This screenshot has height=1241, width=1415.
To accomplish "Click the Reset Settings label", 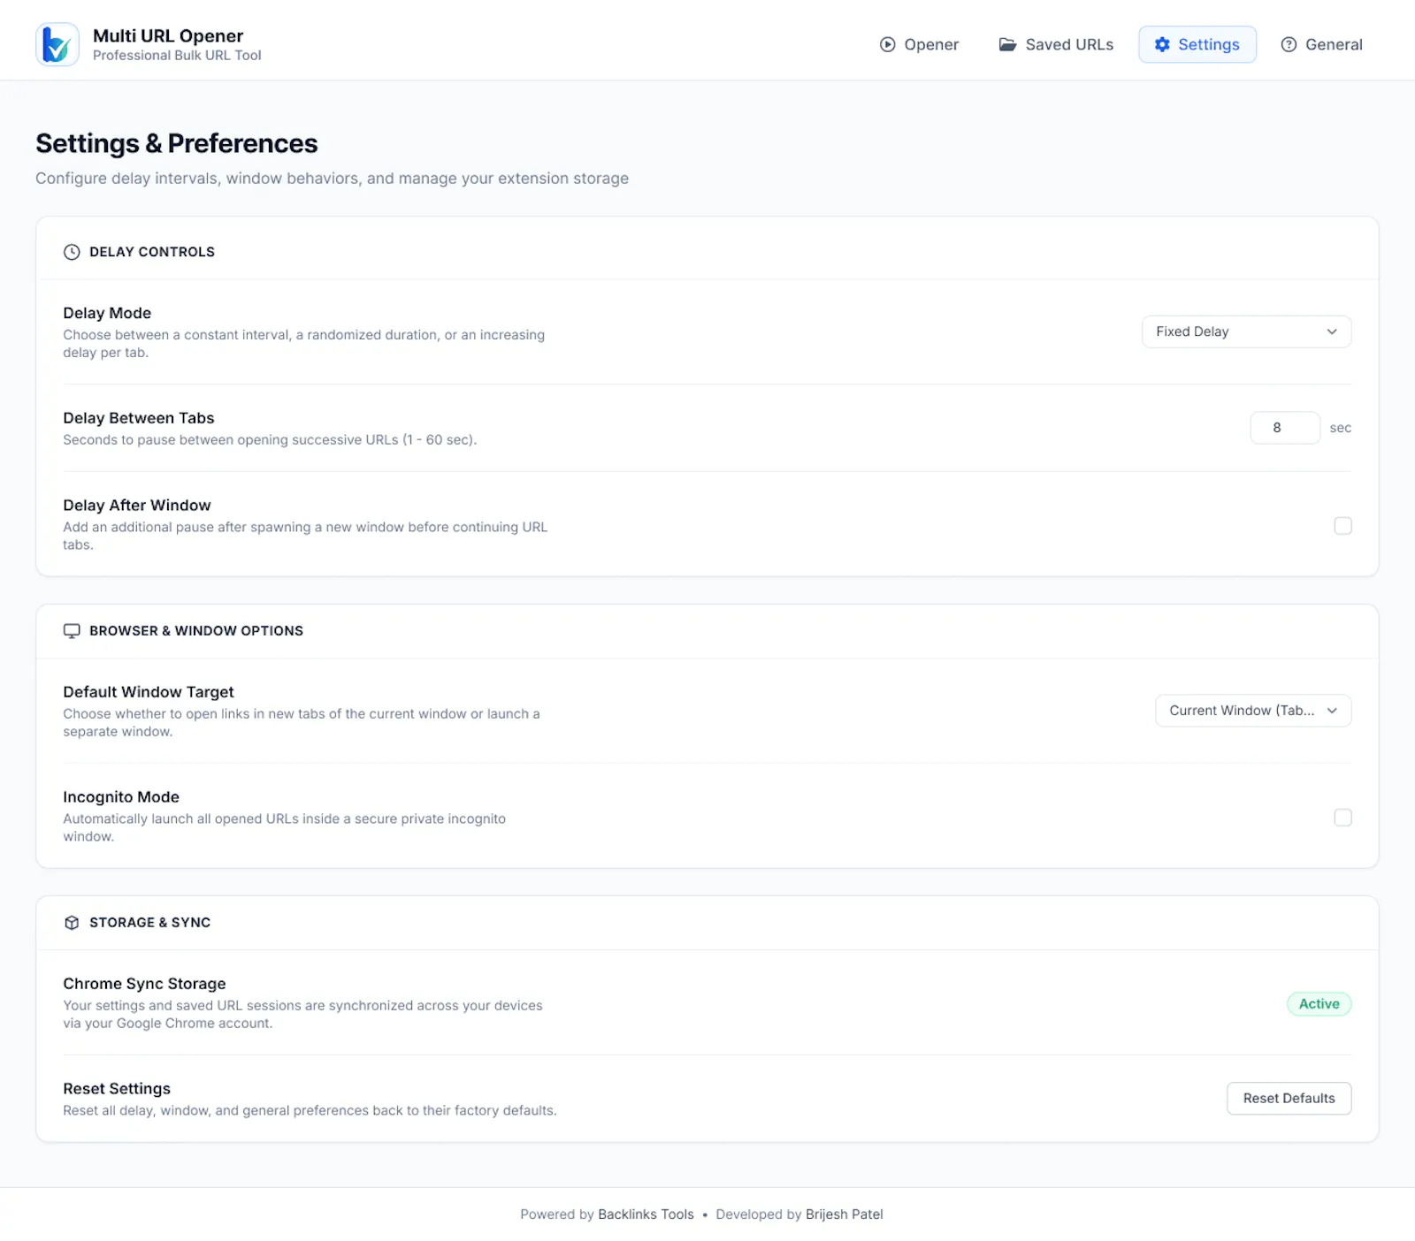I will (x=117, y=1089).
